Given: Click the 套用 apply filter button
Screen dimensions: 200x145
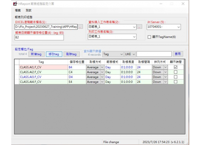Looking at the screenshot, I should point(178,54).
